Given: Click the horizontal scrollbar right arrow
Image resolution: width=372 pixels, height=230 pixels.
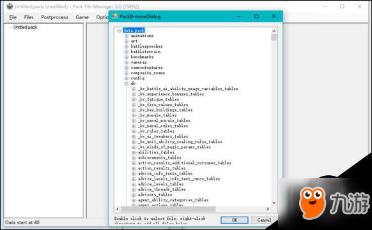Looking at the screenshot, I should tap(268, 209).
